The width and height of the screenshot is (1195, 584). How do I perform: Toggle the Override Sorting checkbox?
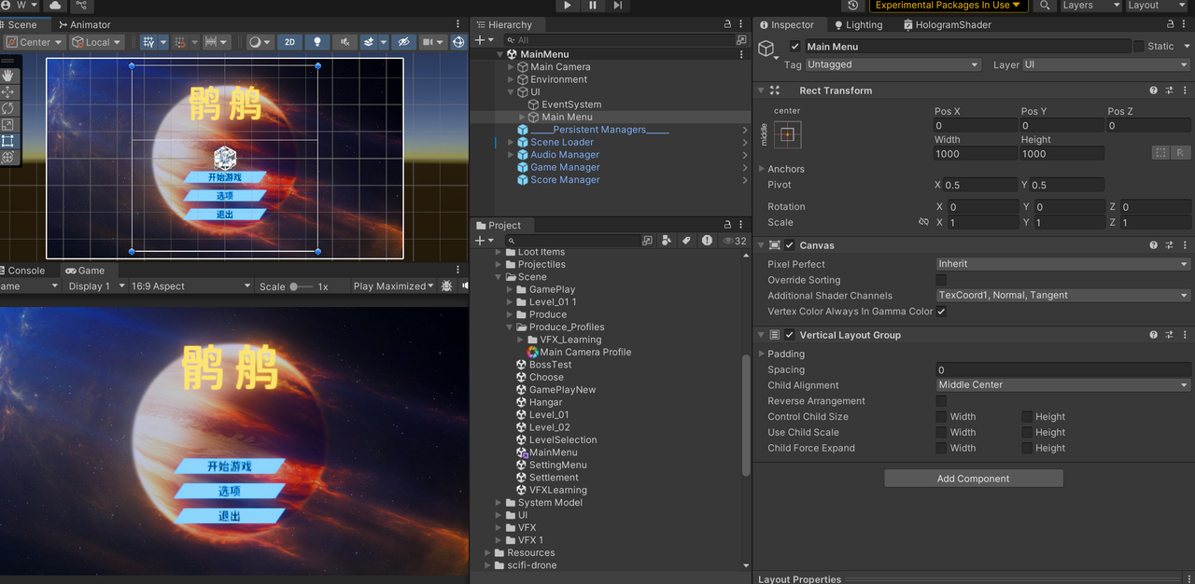click(x=941, y=280)
